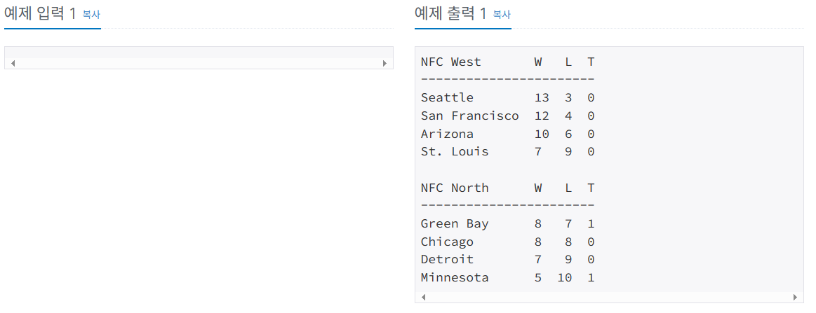Click right scroll arrow of example input box
The height and width of the screenshot is (313, 816).
point(384,63)
